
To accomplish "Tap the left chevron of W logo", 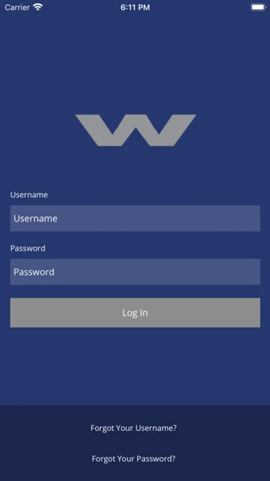I will (105, 130).
